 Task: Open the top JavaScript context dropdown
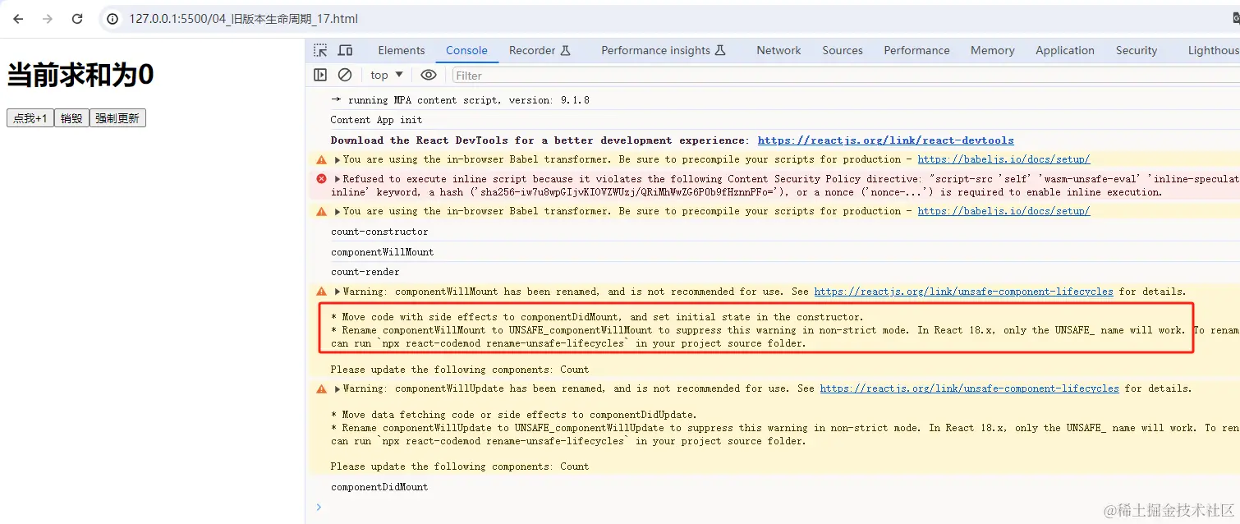coord(387,75)
